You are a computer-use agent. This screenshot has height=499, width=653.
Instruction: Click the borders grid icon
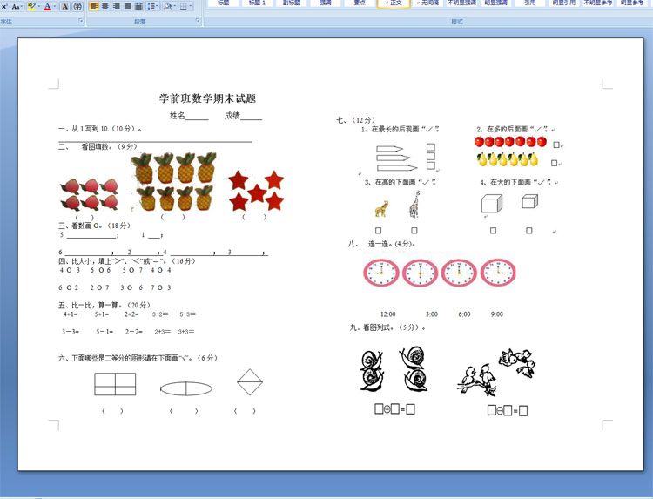(x=183, y=6)
